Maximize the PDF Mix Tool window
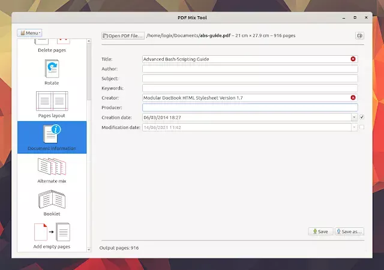384x270 pixels. [355, 17]
